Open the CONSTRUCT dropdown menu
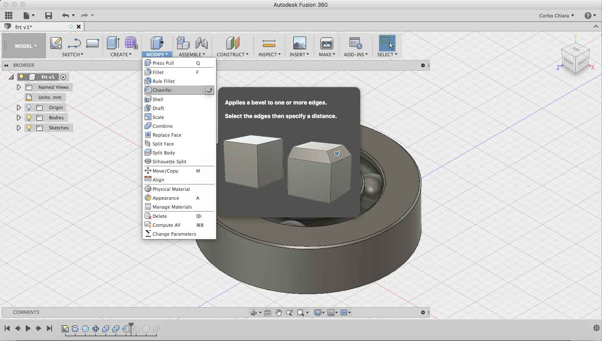 pyautogui.click(x=233, y=55)
